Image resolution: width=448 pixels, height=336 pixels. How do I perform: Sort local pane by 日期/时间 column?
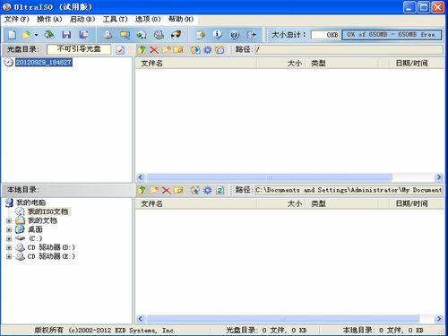[x=411, y=203]
